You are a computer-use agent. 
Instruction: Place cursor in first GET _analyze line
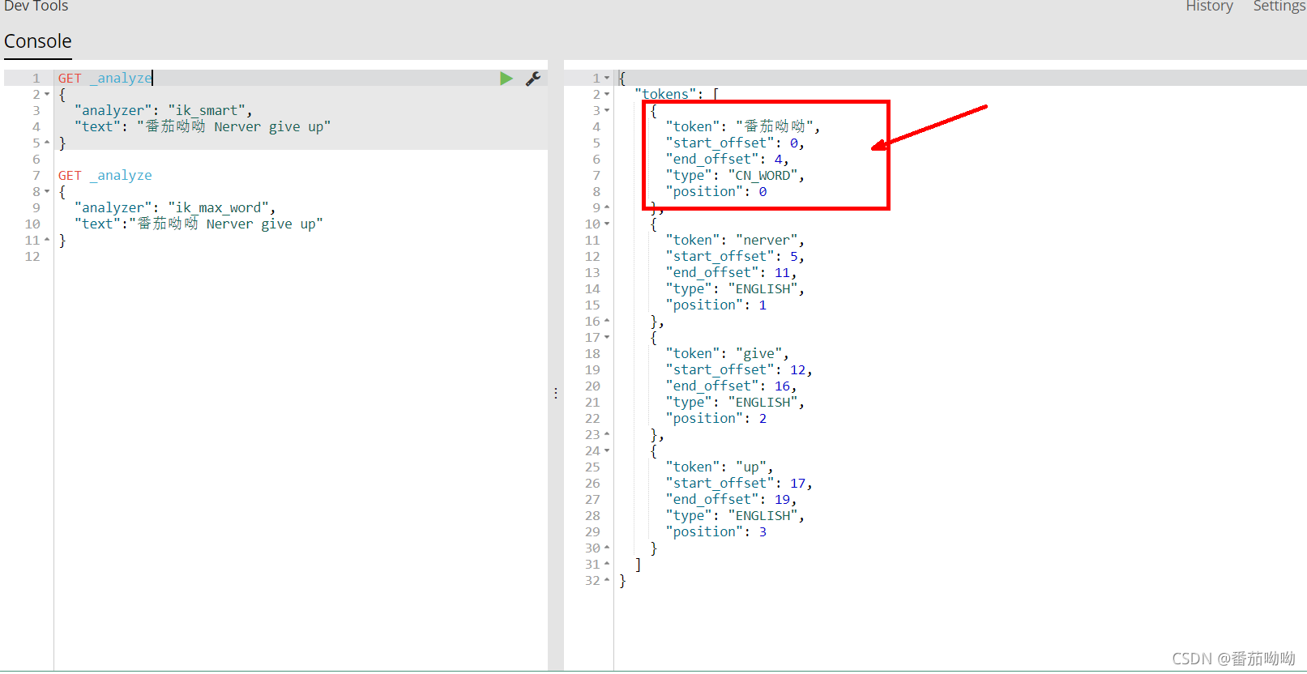[x=105, y=79]
